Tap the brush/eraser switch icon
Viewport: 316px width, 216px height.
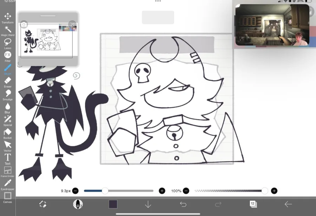[x=43, y=204]
